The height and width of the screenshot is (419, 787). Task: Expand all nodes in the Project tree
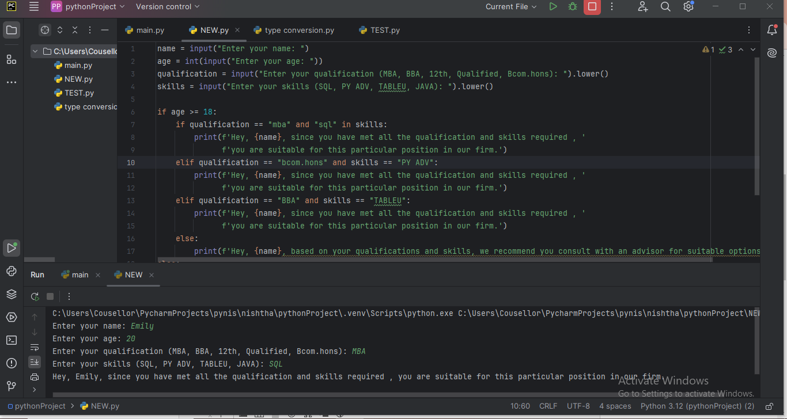click(60, 30)
